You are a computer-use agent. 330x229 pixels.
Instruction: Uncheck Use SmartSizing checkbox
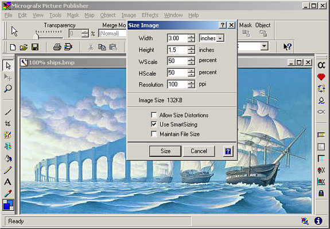click(154, 124)
